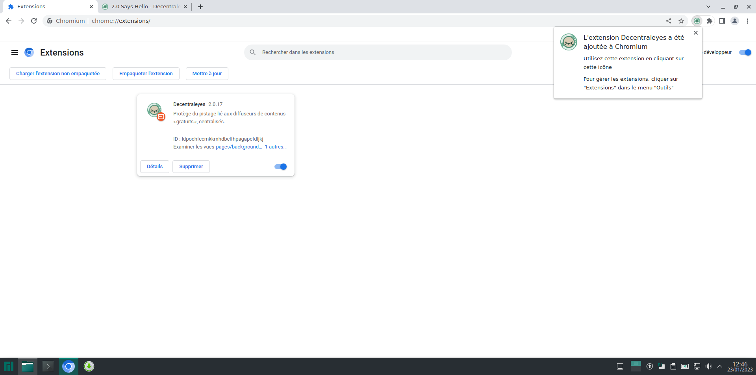
Task: Adjust volume from system tray speaker
Action: [x=708, y=366]
